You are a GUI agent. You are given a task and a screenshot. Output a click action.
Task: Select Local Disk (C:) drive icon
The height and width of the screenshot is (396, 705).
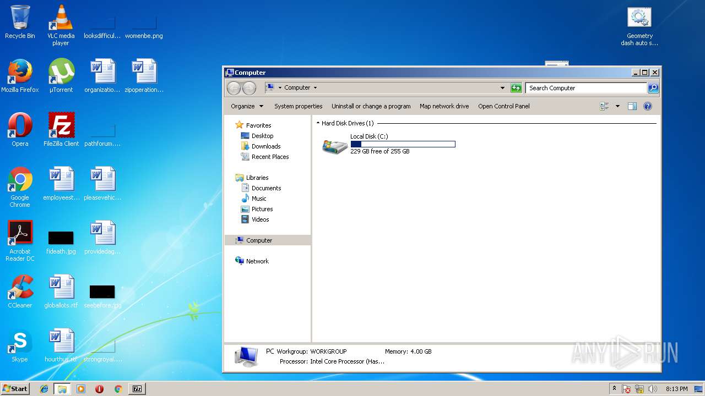pyautogui.click(x=335, y=146)
